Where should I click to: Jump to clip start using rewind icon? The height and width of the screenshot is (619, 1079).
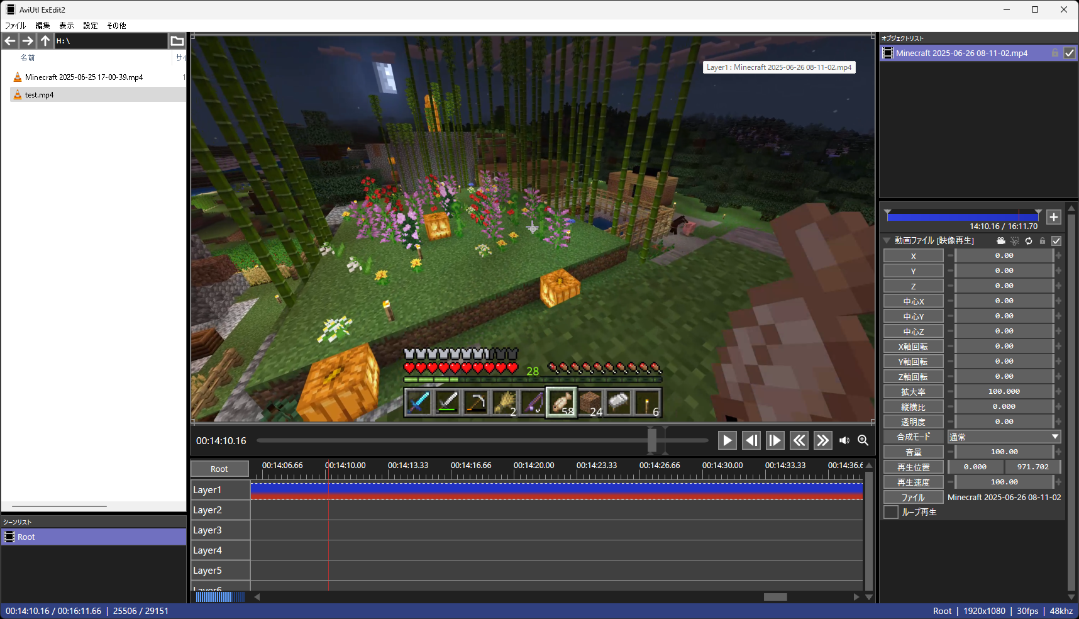point(799,440)
